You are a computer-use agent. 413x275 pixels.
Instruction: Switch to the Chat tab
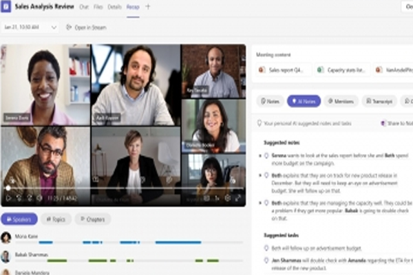click(x=84, y=6)
